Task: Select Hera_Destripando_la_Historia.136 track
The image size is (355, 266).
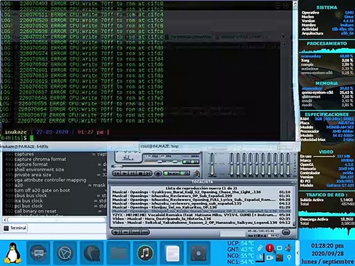Action: pos(201,219)
